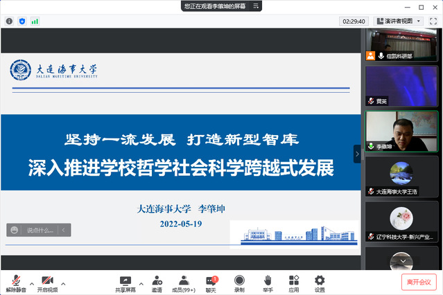443x295 pixels.
Task: Open the 应用 apps icon
Action: pos(294,280)
